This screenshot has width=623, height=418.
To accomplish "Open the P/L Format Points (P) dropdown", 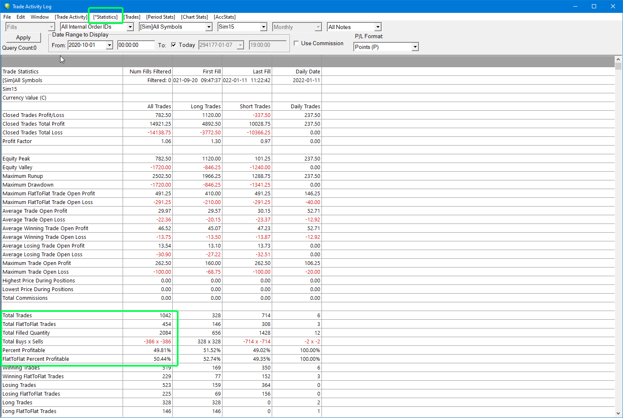I will point(415,47).
